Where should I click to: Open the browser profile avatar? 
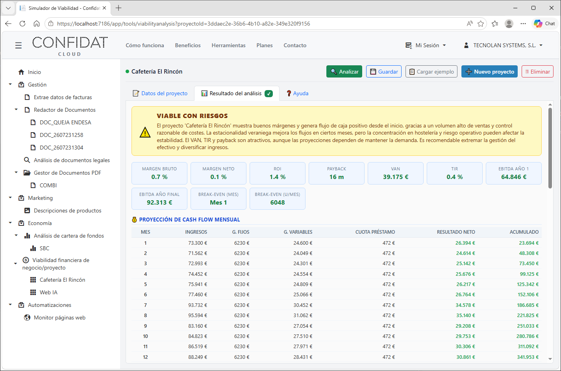tap(509, 24)
